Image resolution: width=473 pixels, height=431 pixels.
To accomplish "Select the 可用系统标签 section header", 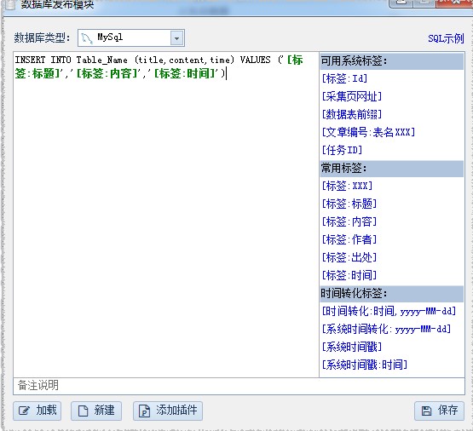I will (x=392, y=60).
